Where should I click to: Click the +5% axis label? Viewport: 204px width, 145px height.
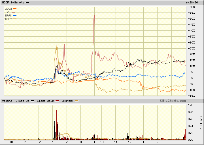[191, 72]
